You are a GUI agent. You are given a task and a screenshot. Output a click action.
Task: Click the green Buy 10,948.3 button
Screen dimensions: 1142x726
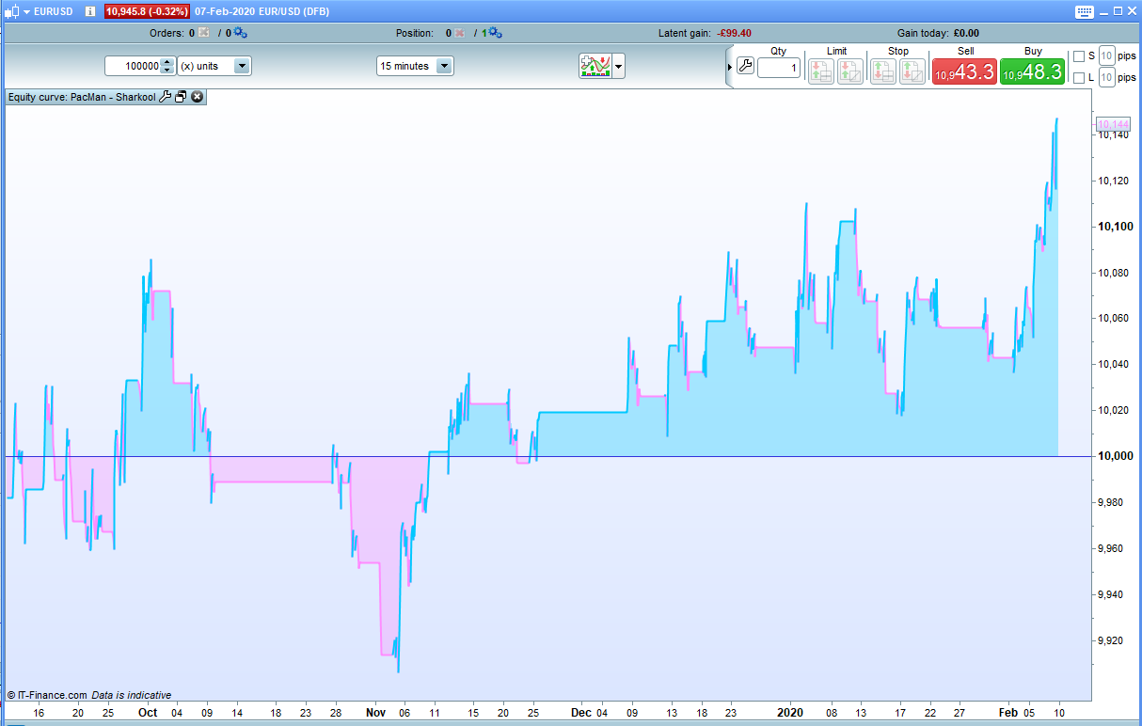[1032, 71]
